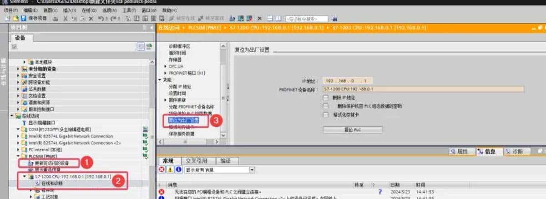This screenshot has height=199, width=546.
Task: Click the 复位 PLC button
Action: (x=353, y=130)
